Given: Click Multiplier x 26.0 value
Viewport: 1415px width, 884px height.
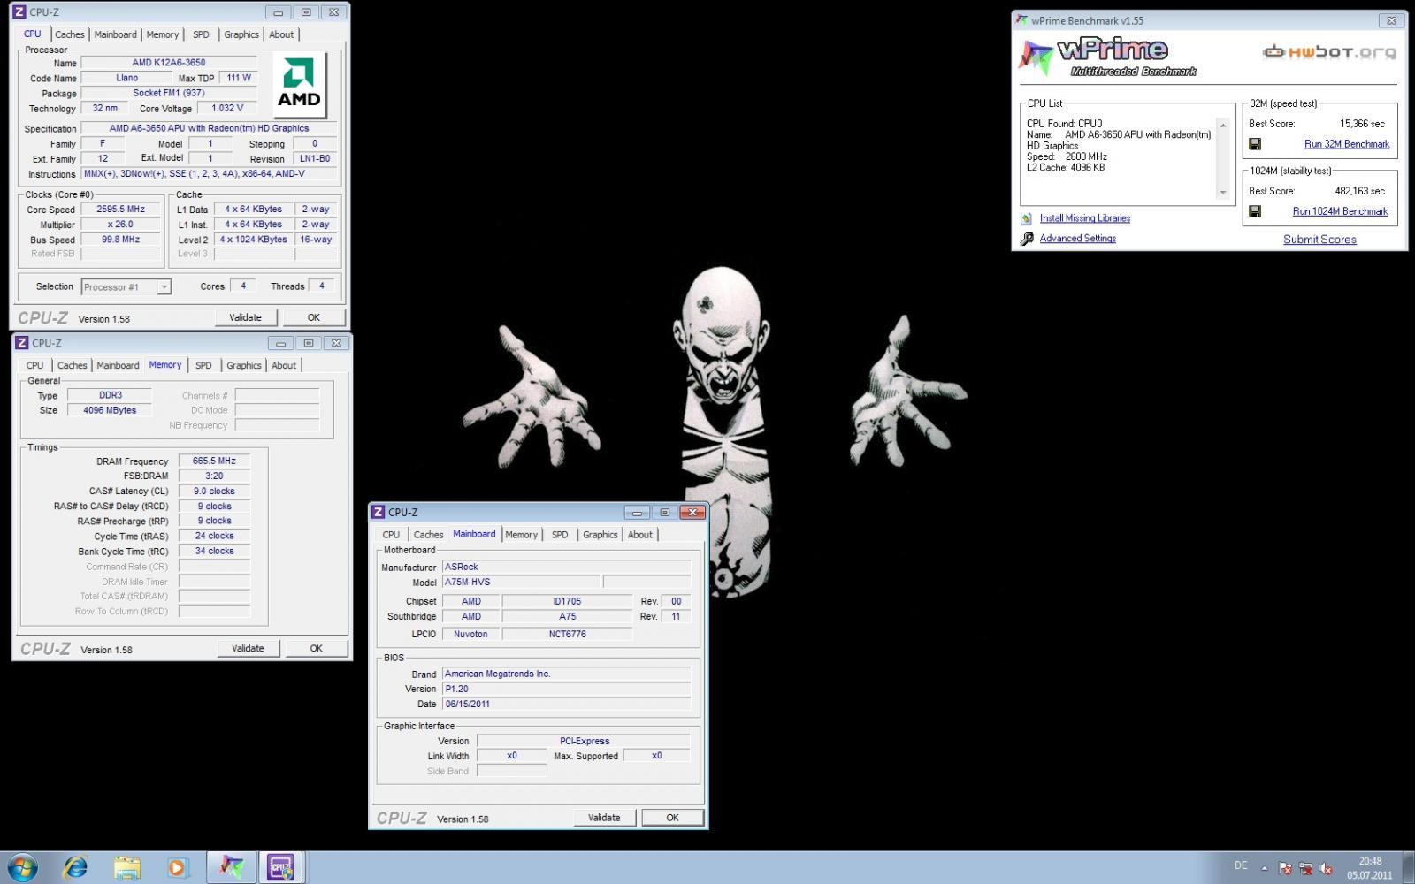Looking at the screenshot, I should [120, 225].
